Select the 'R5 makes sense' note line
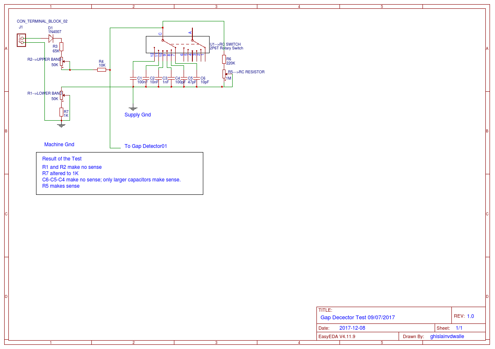The width and height of the screenshot is (495, 349). click(x=61, y=186)
